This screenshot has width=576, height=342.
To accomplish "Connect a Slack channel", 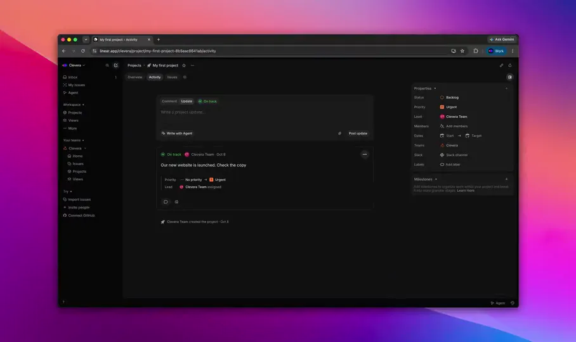I will tap(454, 155).
